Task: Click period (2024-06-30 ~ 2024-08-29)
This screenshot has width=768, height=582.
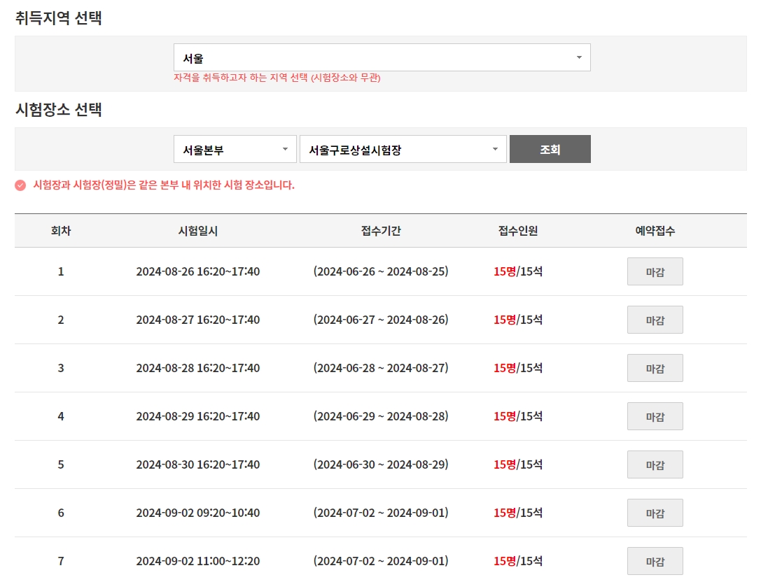Action: point(381,464)
